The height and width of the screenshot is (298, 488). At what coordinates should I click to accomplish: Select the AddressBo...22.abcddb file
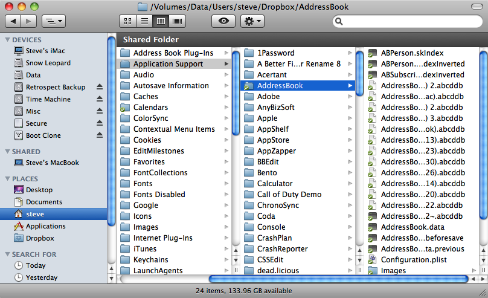422,205
